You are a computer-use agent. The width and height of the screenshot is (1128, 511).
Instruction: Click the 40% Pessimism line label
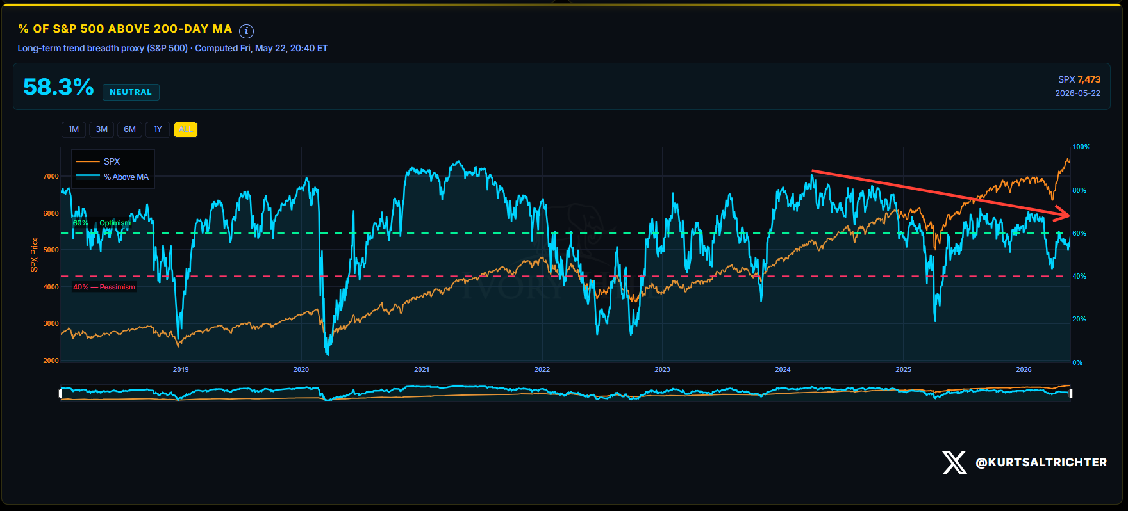(x=104, y=287)
